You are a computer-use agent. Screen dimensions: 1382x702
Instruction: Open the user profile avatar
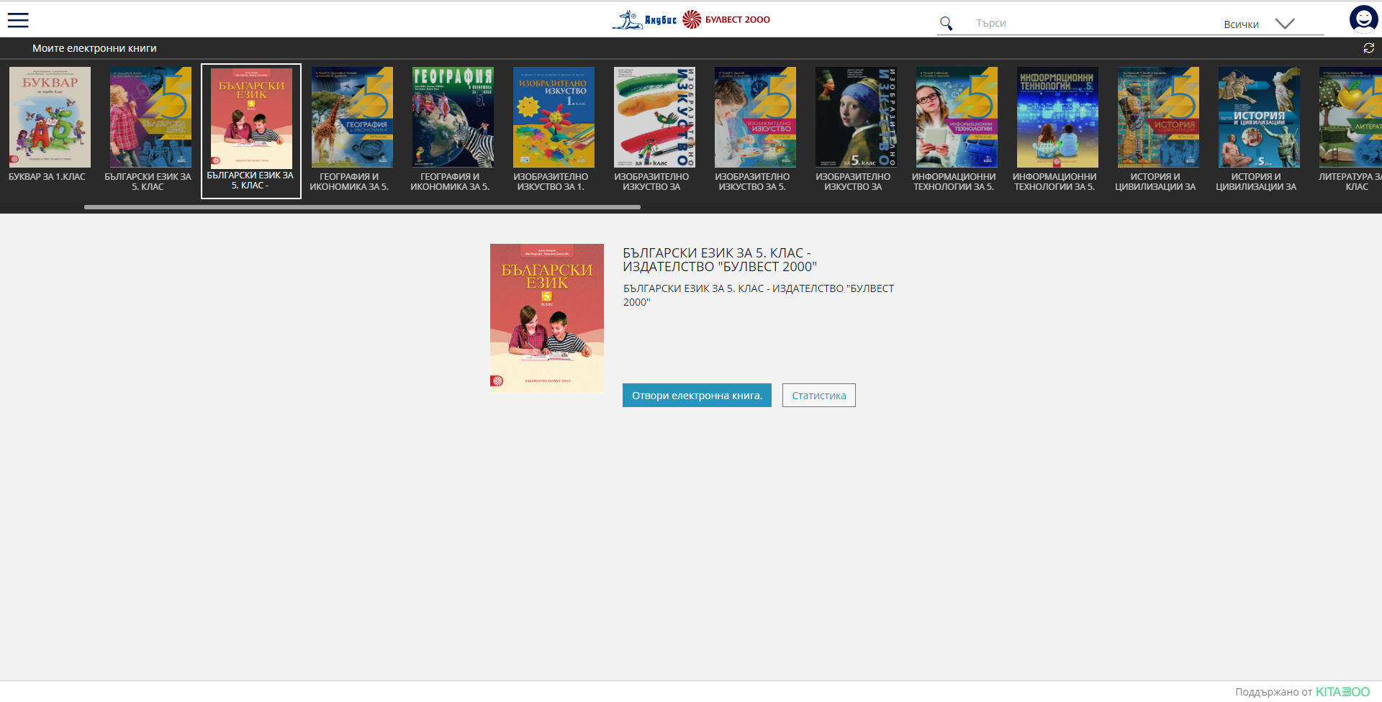point(1363,19)
